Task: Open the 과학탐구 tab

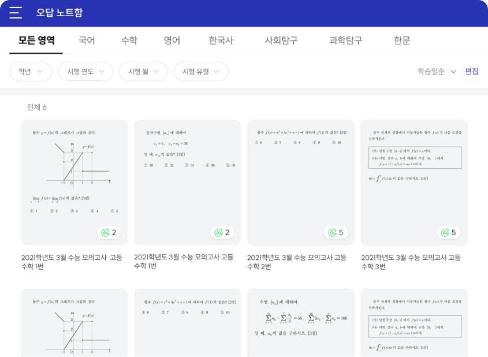Action: click(345, 40)
